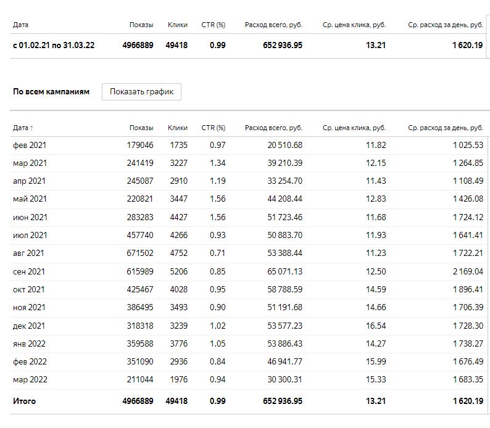Image resolution: width=490 pixels, height=428 pixels.
Task: Click the "Итого" totals row label
Action: [x=25, y=401]
